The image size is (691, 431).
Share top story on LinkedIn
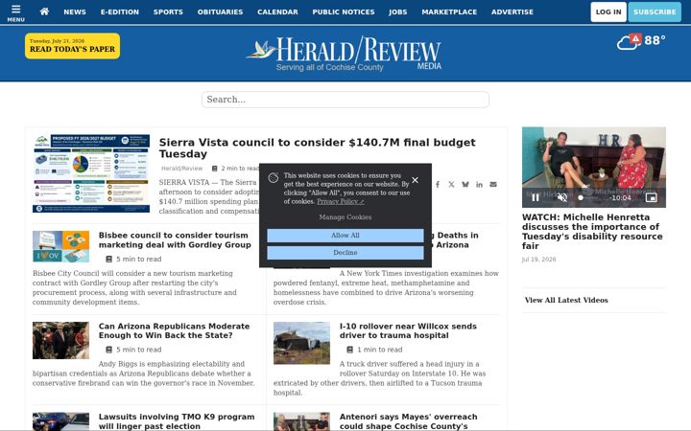(x=479, y=185)
